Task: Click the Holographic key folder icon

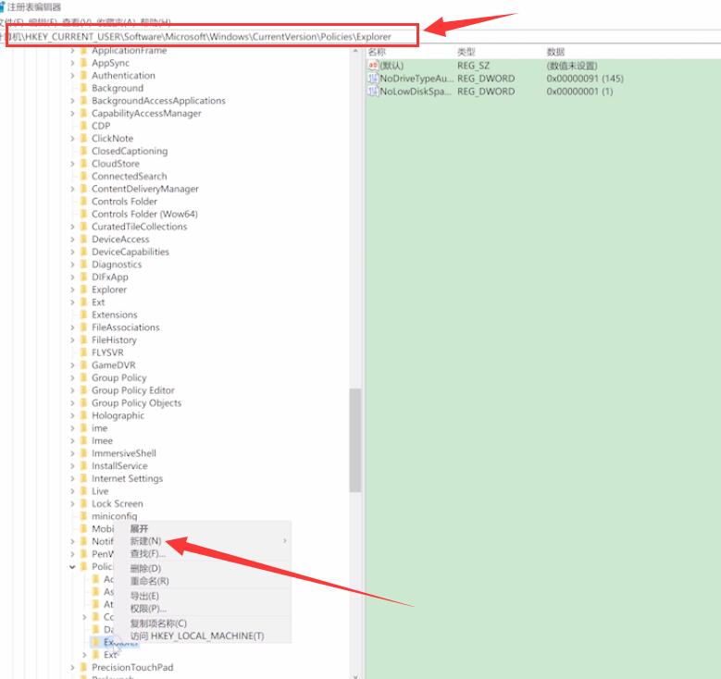Action: click(x=83, y=416)
